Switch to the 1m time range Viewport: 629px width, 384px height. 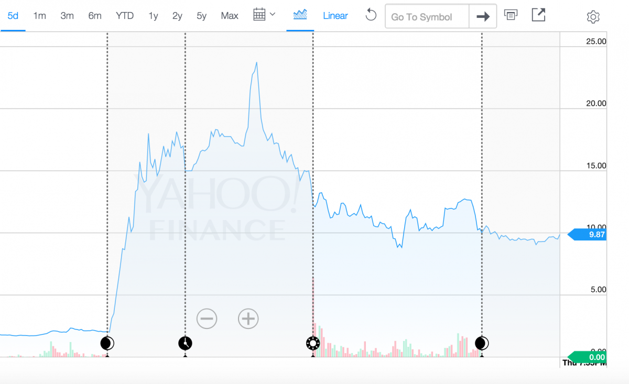click(x=39, y=16)
